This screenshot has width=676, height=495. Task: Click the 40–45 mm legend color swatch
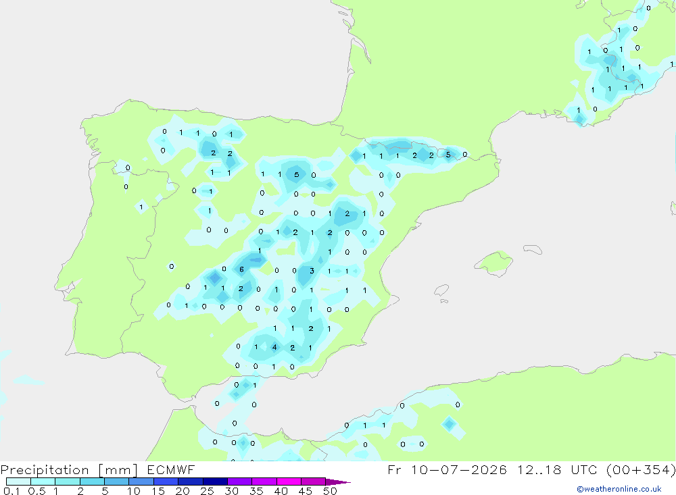pos(289,481)
